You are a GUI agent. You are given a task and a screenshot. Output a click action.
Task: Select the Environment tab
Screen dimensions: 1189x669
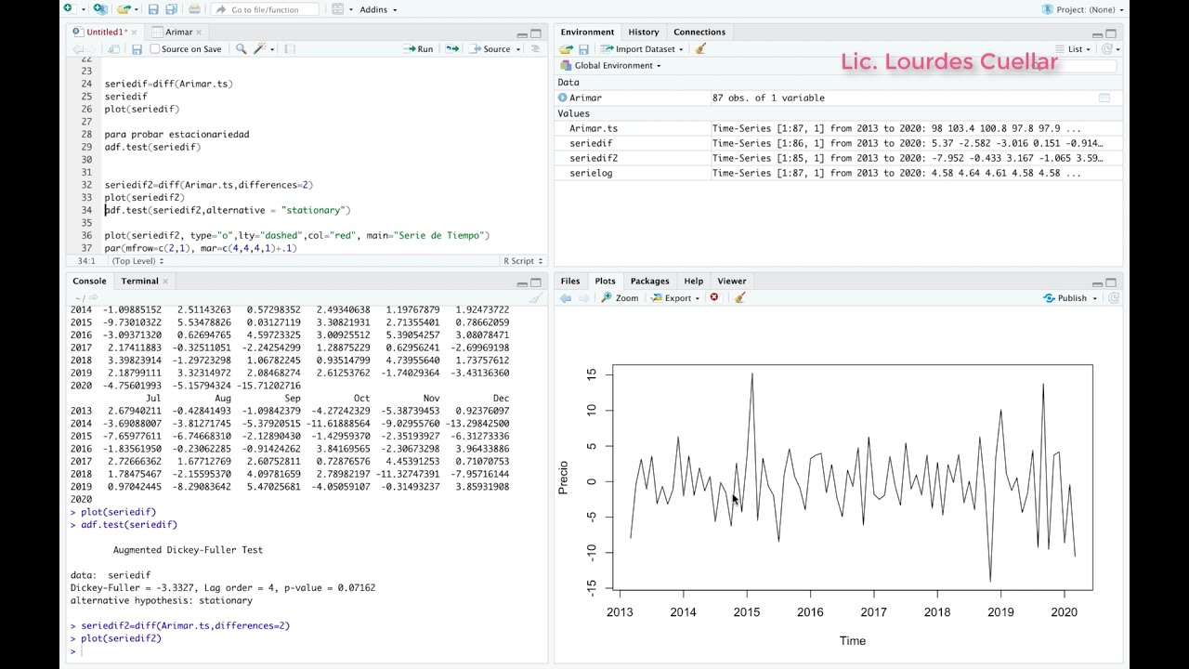[587, 32]
